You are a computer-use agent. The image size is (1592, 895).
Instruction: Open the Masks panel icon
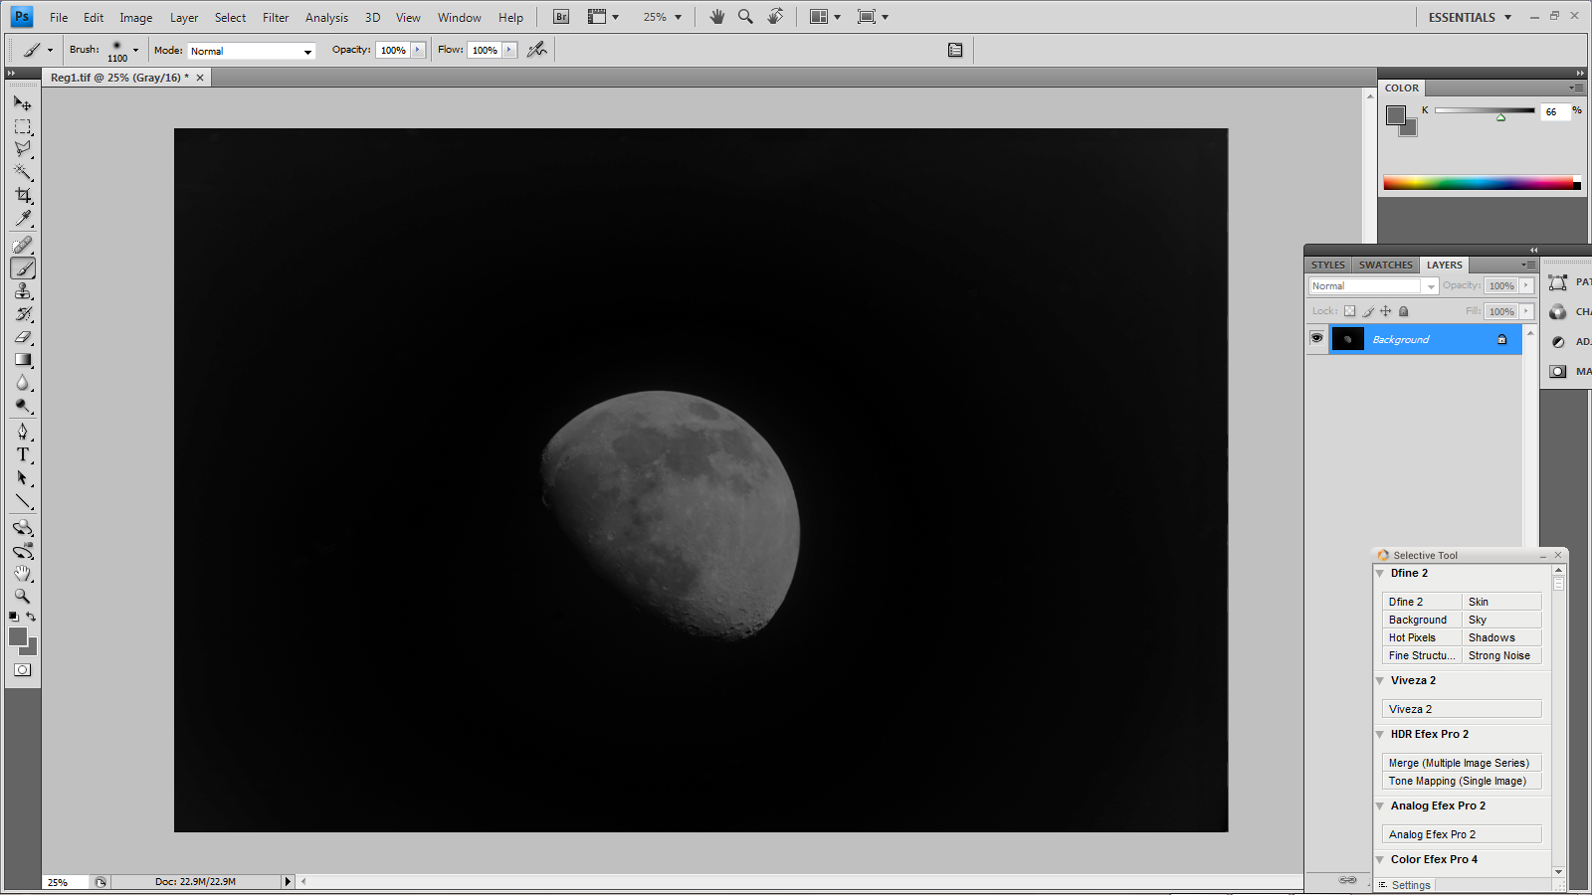tap(1557, 371)
